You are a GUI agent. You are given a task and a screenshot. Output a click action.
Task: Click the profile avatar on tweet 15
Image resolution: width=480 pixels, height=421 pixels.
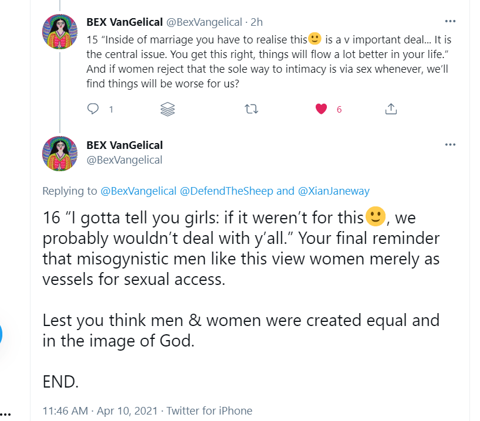tap(60, 31)
